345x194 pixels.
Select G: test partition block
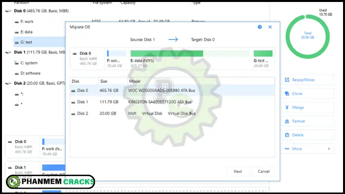263,59
